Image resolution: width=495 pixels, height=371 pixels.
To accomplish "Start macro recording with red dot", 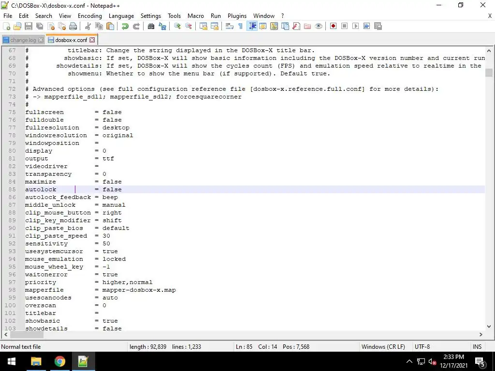I will pyautogui.click(x=334, y=26).
